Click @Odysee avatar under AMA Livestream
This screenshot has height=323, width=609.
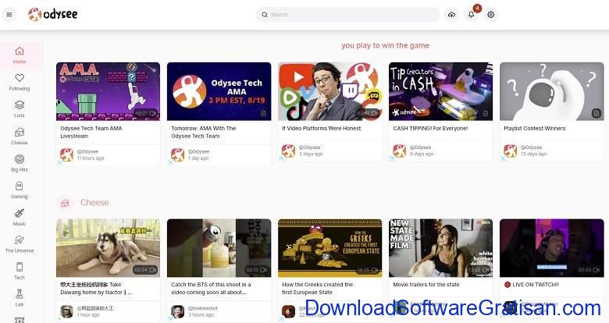pos(67,155)
